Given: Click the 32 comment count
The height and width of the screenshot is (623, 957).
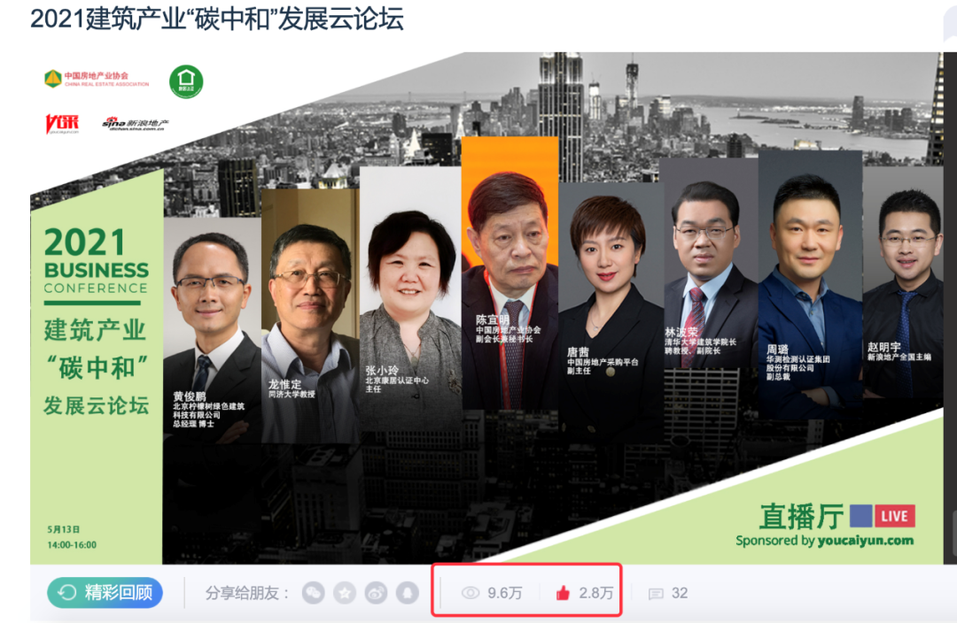Looking at the screenshot, I should (x=680, y=593).
